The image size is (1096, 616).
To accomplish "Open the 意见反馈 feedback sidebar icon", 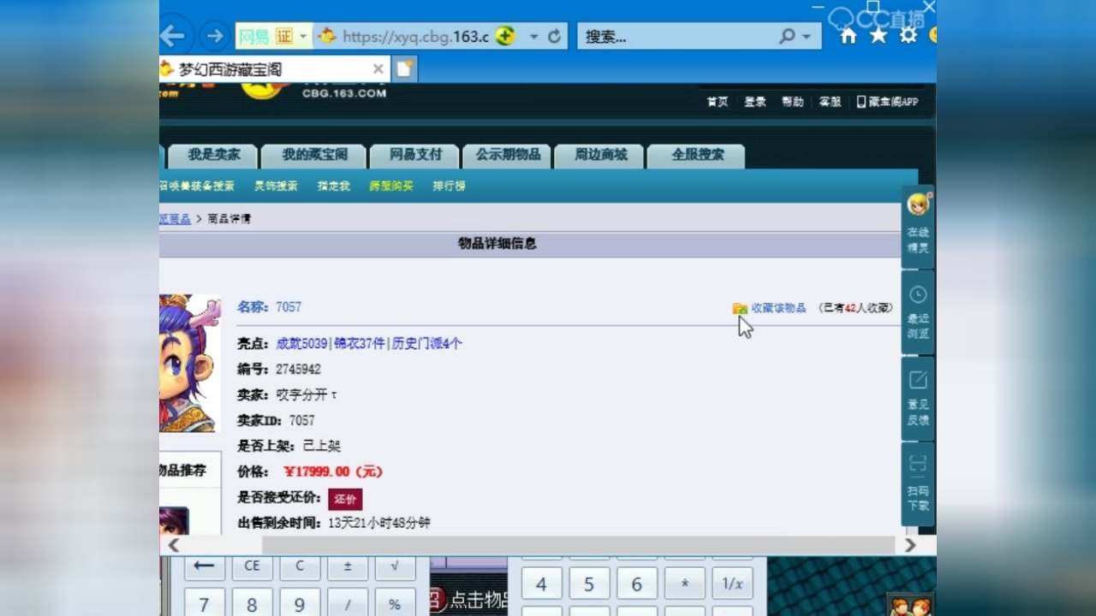I will (x=918, y=398).
